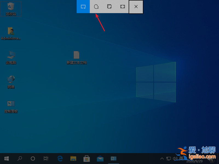This screenshot has width=219, height=164.
Task: Click the taskbar search icon
Action: pyautogui.click(x=20, y=158)
